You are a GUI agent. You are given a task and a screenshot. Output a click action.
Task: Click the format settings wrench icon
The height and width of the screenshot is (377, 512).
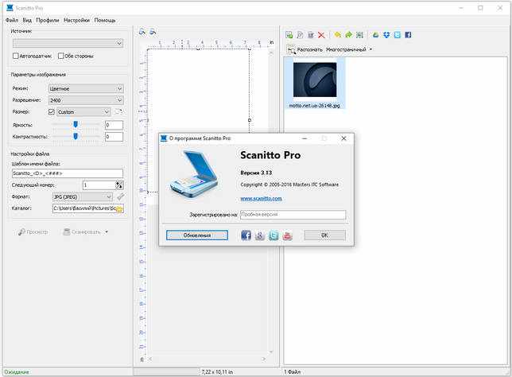click(120, 196)
